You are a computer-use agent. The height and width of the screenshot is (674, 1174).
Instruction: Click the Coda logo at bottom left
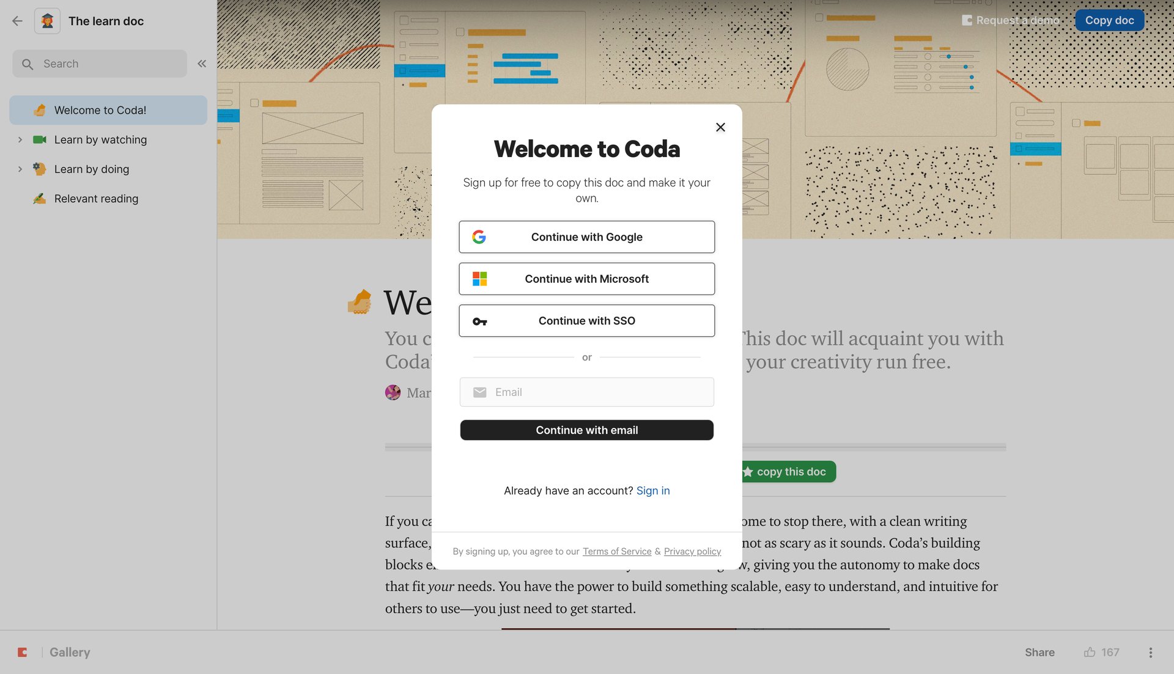tap(23, 652)
